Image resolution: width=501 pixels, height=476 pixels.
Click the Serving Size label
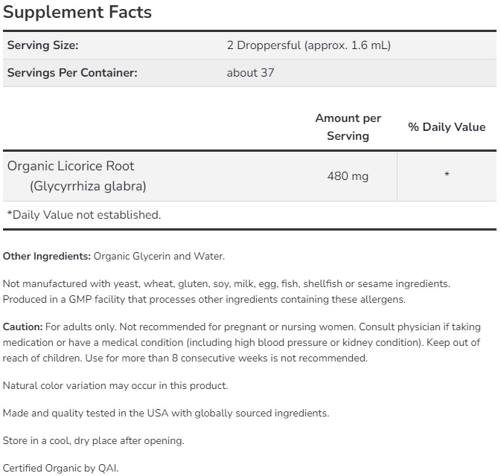(42, 45)
